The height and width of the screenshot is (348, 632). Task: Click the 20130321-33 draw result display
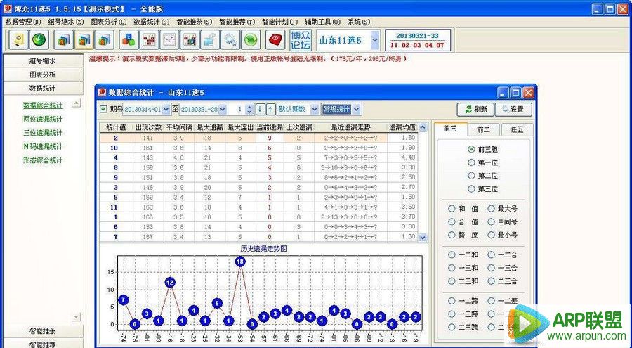418,40
